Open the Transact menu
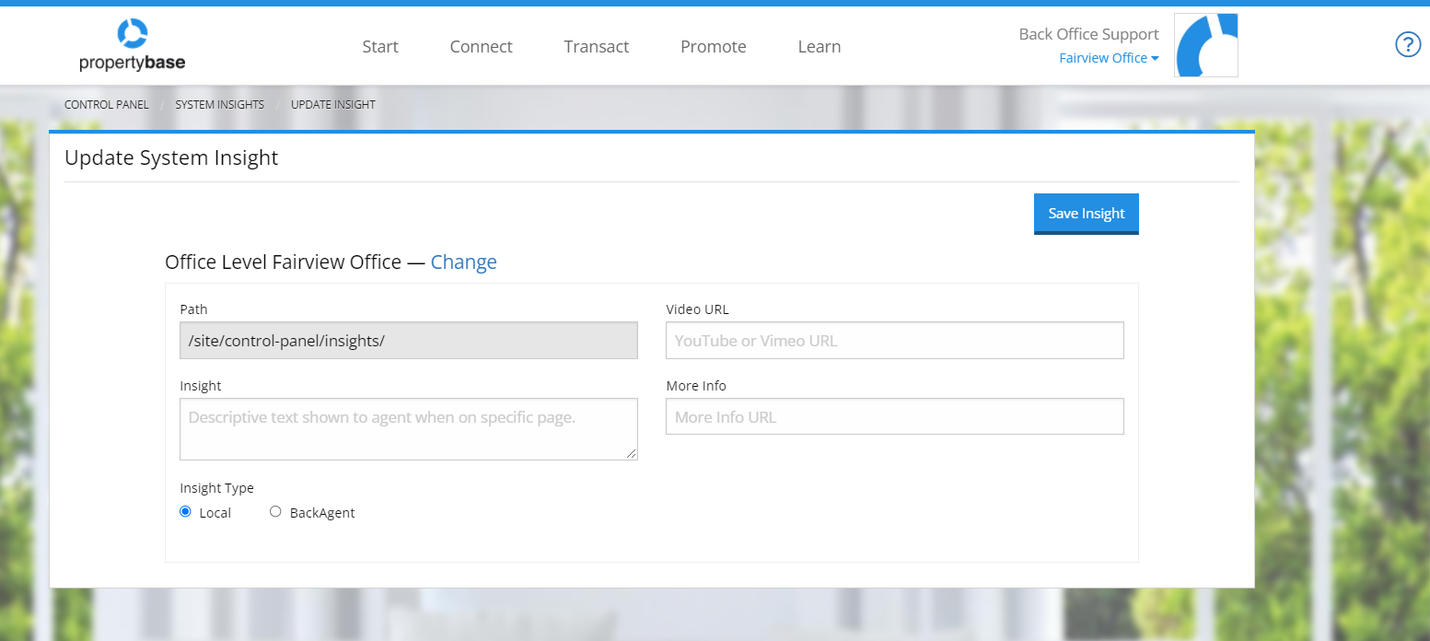This screenshot has height=641, width=1430. pyautogui.click(x=596, y=46)
